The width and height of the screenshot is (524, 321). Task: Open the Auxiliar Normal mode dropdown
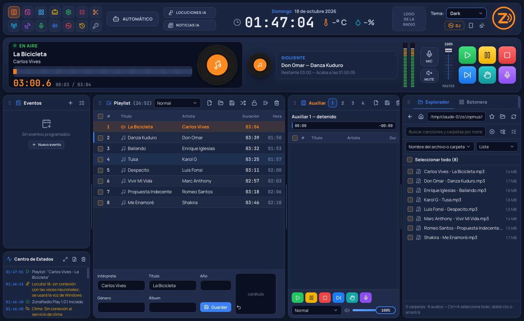pyautogui.click(x=316, y=310)
